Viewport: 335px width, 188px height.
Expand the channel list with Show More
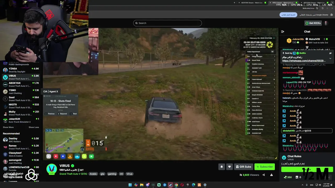point(8,127)
